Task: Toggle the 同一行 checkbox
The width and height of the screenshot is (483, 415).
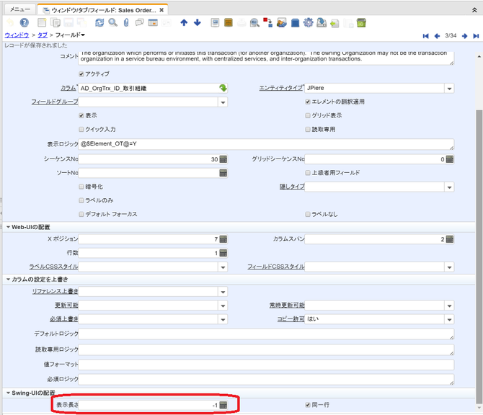Action: [x=308, y=405]
